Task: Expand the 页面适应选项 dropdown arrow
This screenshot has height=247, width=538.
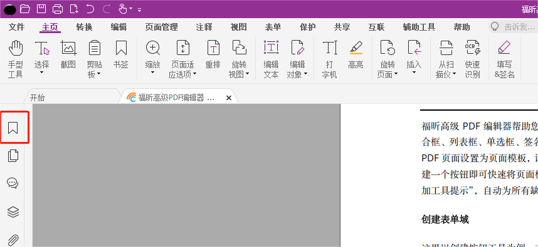Action: coord(194,74)
